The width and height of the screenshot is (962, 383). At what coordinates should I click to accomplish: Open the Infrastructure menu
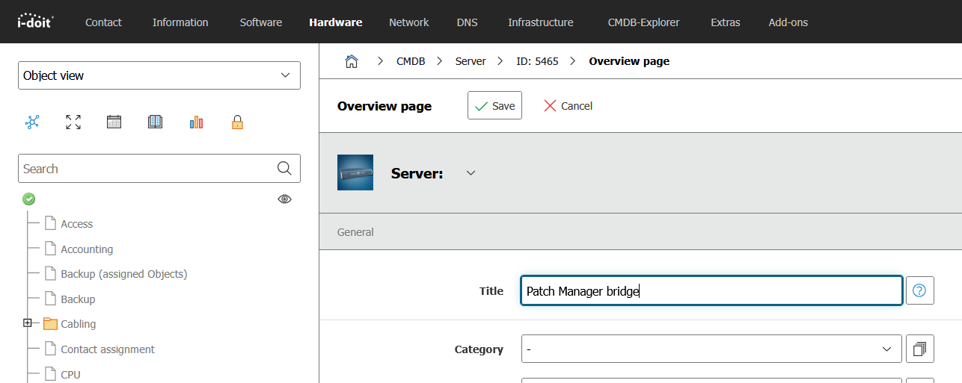click(x=541, y=22)
